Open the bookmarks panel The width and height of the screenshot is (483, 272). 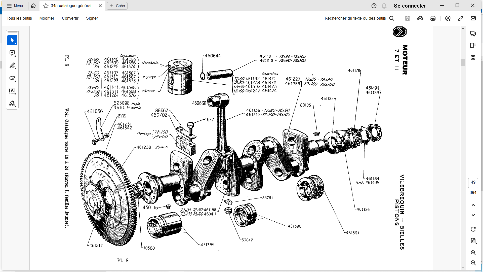473,46
